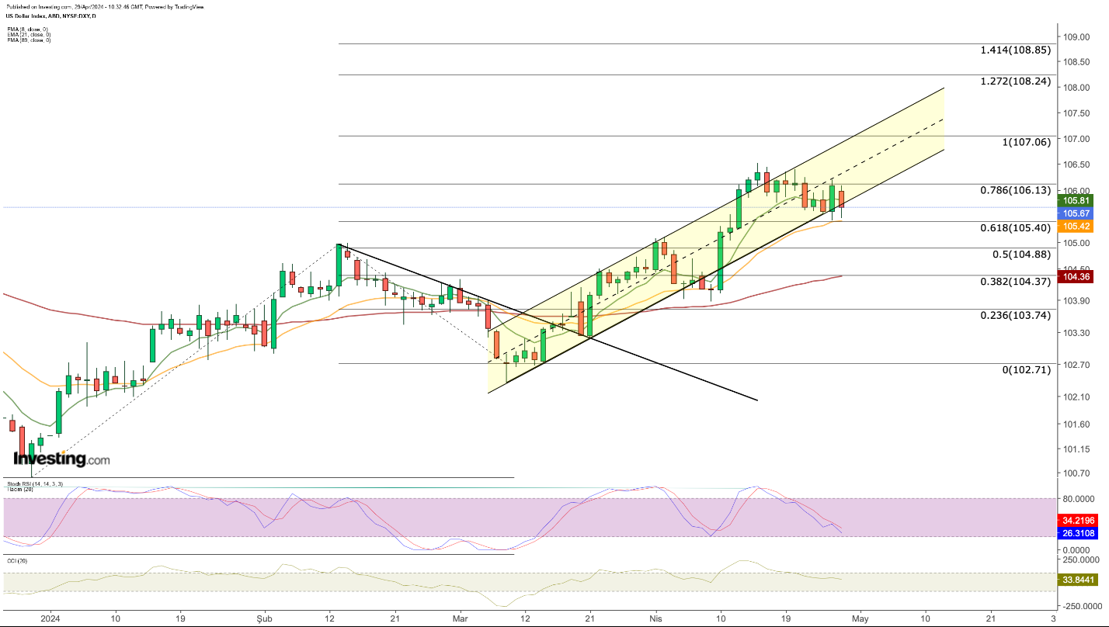Click the -250.0000 CCI axis value
This screenshot has width=1109, height=627.
click(1080, 606)
